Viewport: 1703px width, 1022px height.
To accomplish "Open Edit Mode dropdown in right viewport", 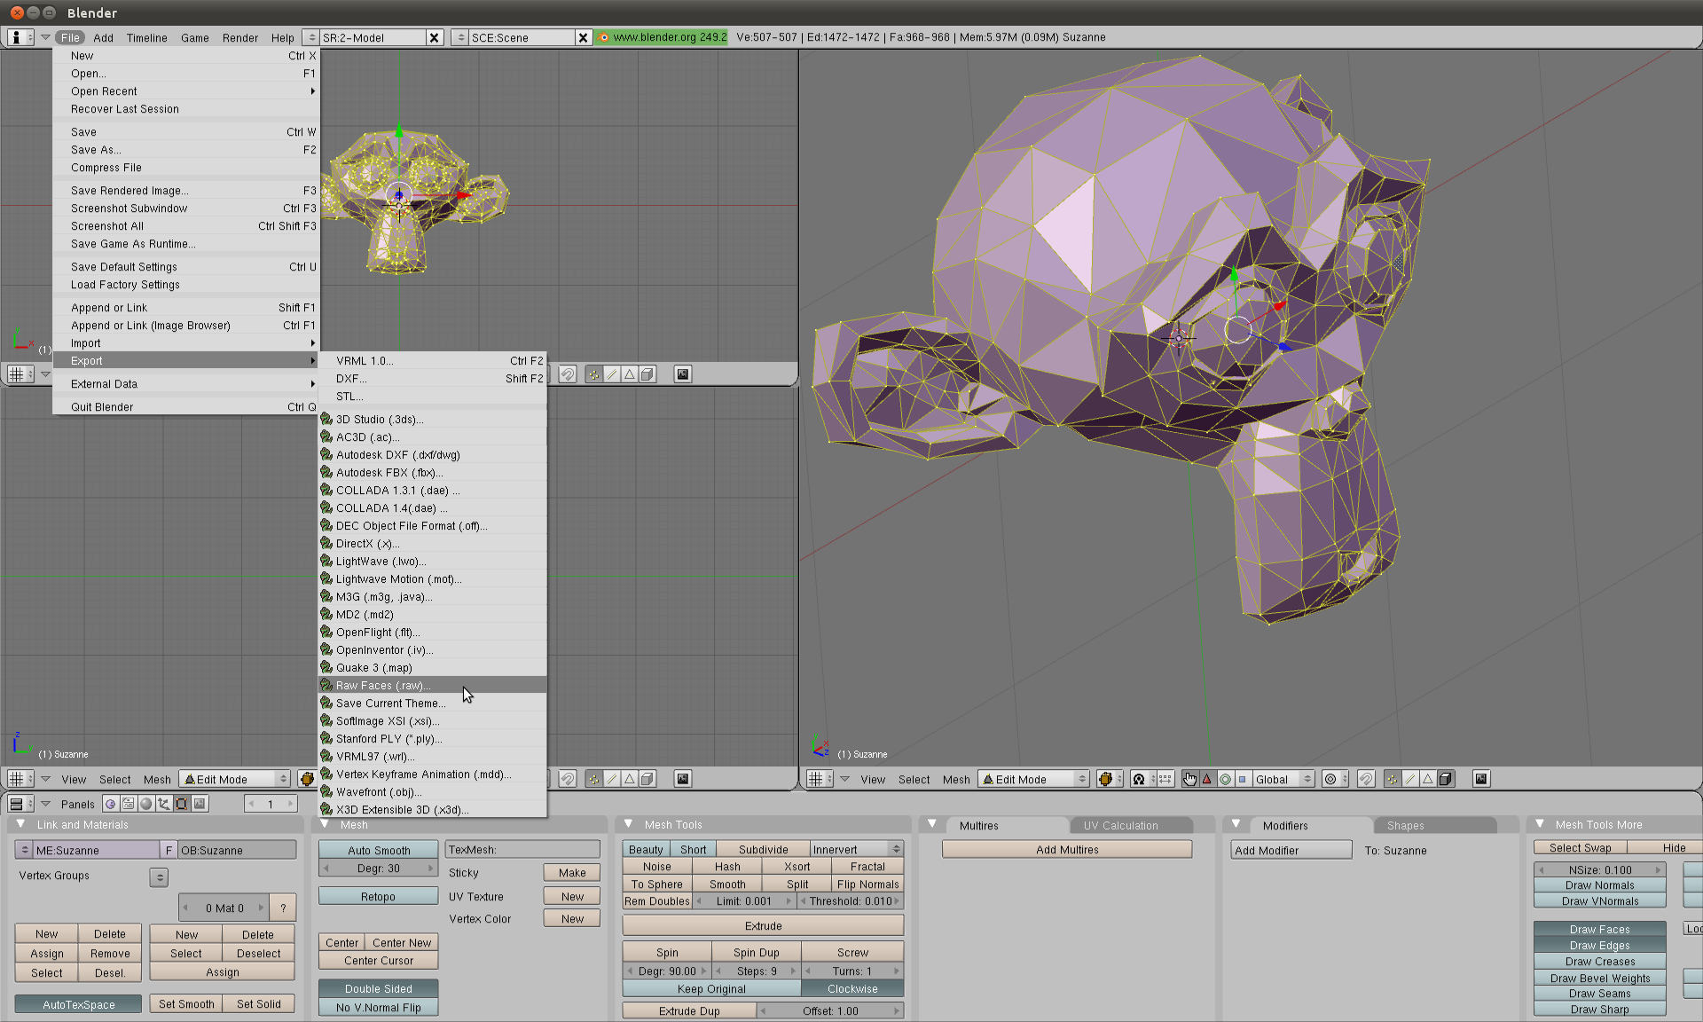I will coord(1033,779).
